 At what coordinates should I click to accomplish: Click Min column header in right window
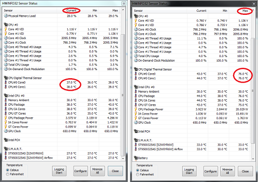click(218, 11)
